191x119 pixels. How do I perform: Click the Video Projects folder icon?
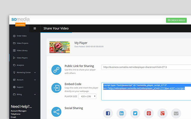[14, 43]
